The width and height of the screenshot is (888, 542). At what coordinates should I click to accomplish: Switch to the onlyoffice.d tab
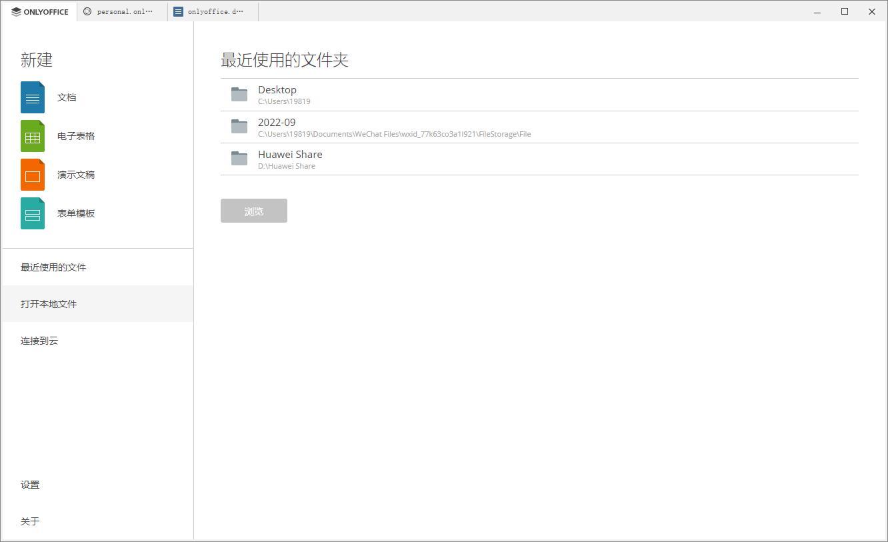point(212,11)
